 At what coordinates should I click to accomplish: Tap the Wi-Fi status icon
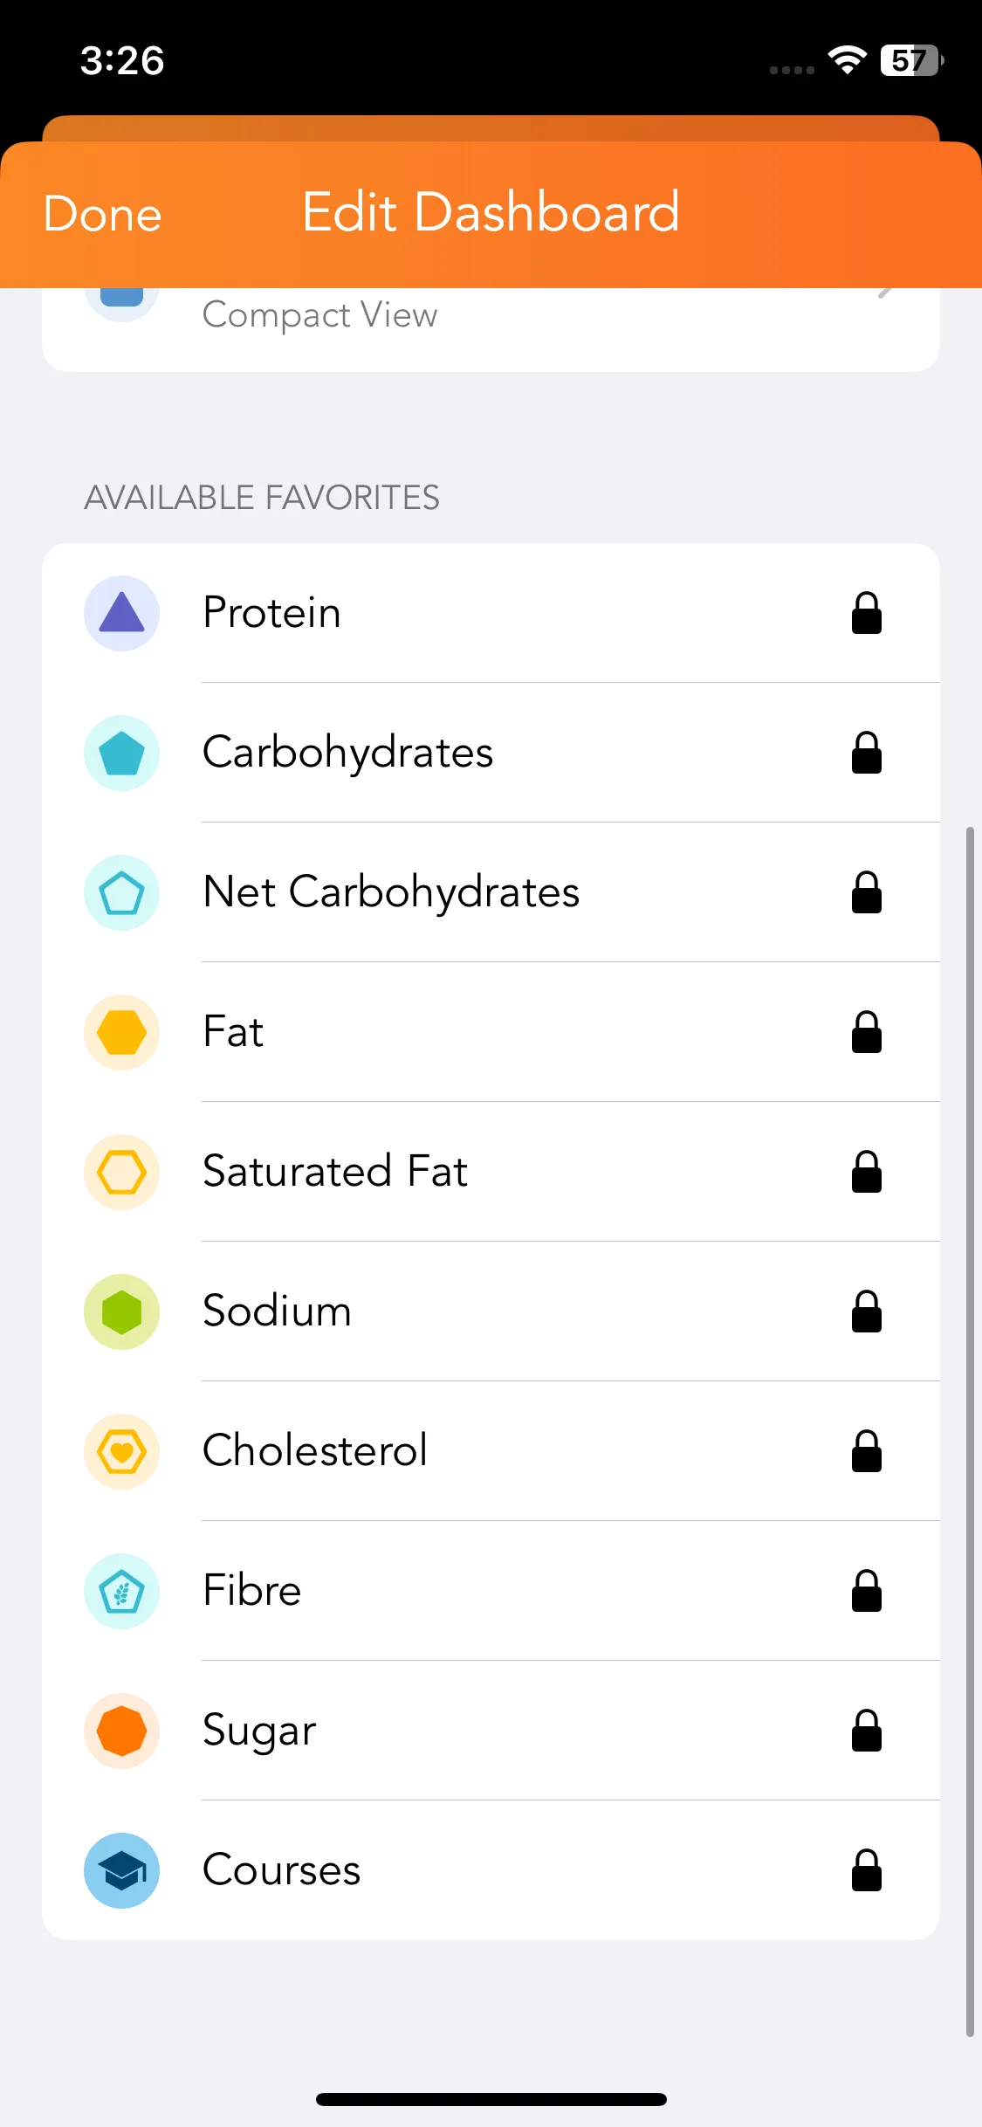[x=847, y=60]
